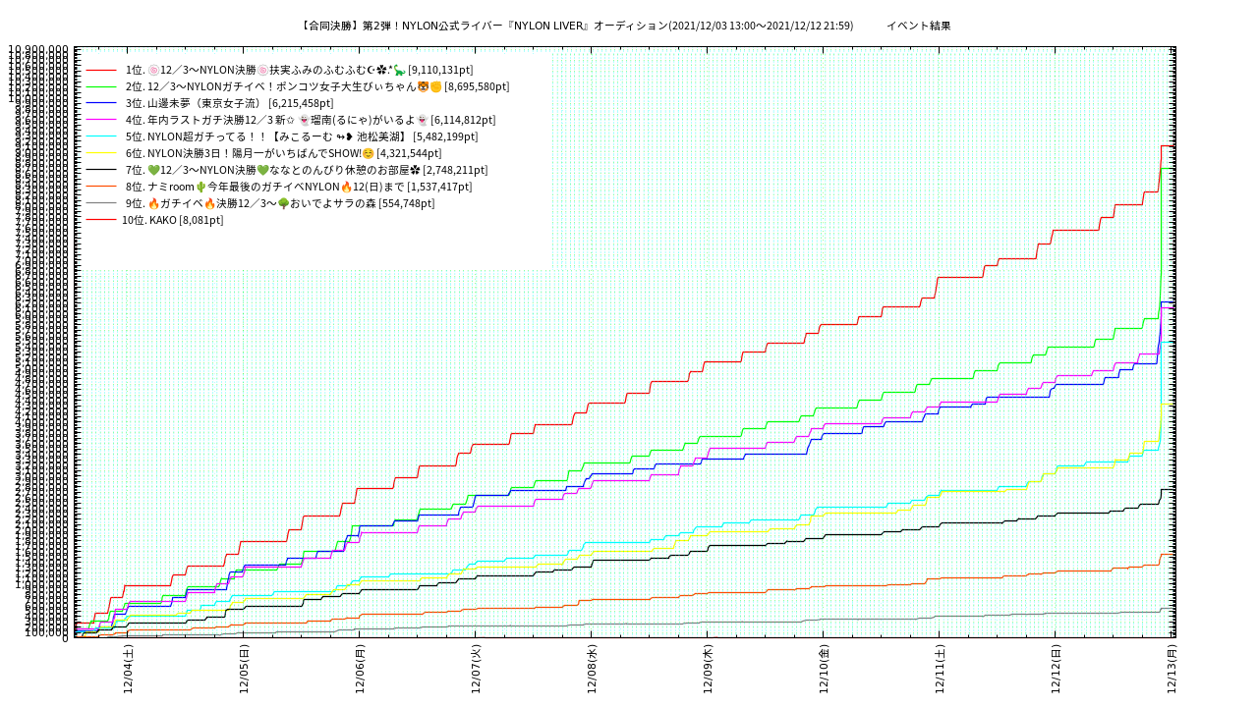The height and width of the screenshot is (707, 1258).
Task: Click the x-axis label 12/04(土)
Action: tap(128, 670)
